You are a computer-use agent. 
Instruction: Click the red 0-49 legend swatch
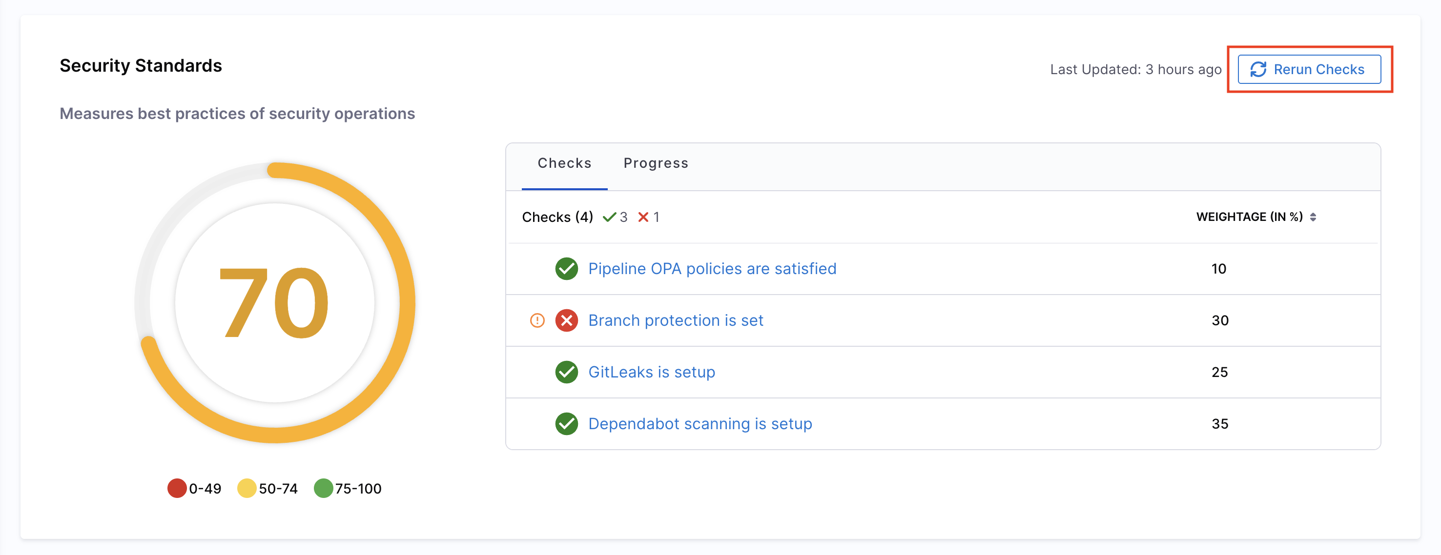[177, 488]
